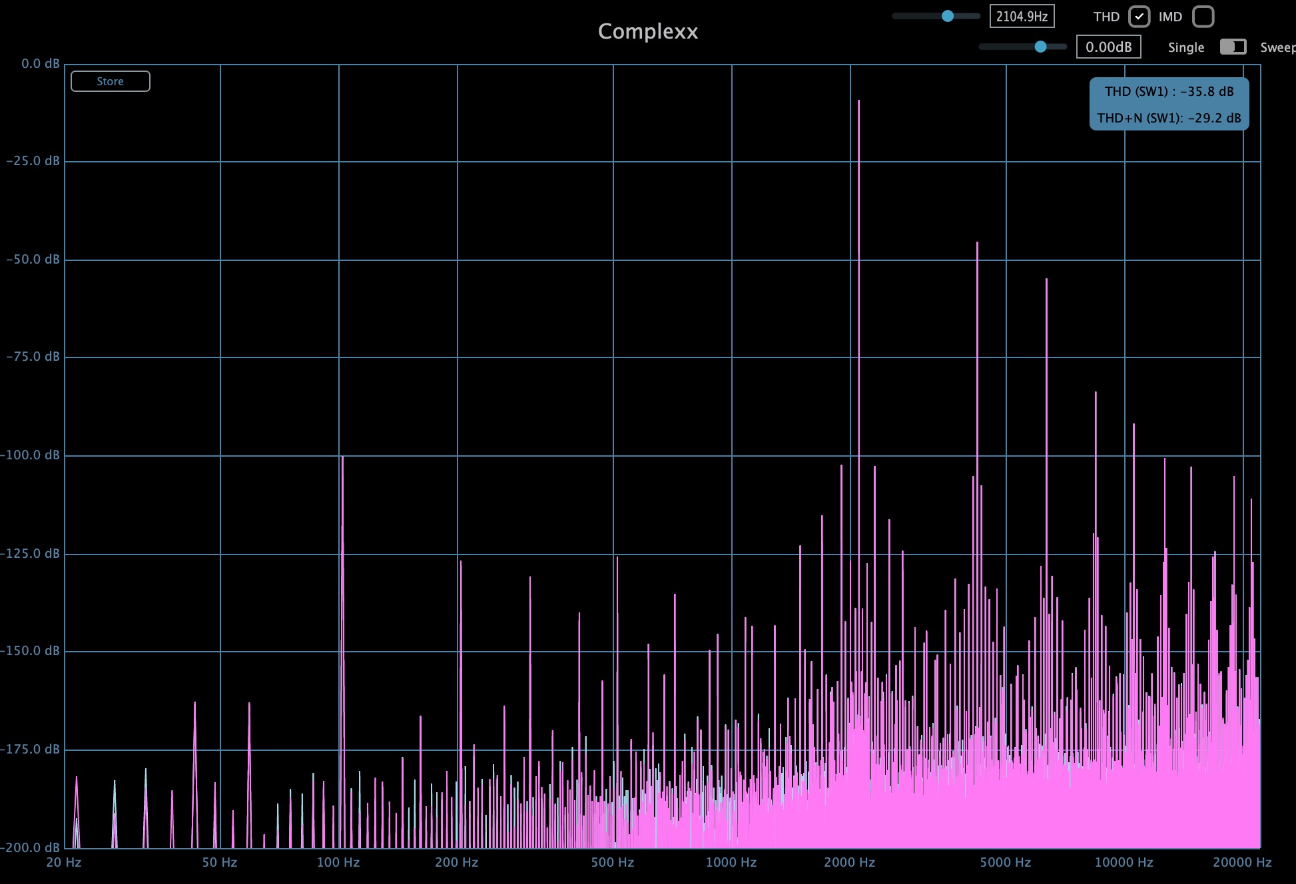Select the 0.00dB level field
The height and width of the screenshot is (884, 1296).
click(1108, 47)
